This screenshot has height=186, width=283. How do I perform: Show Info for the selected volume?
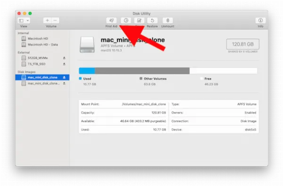click(x=260, y=20)
